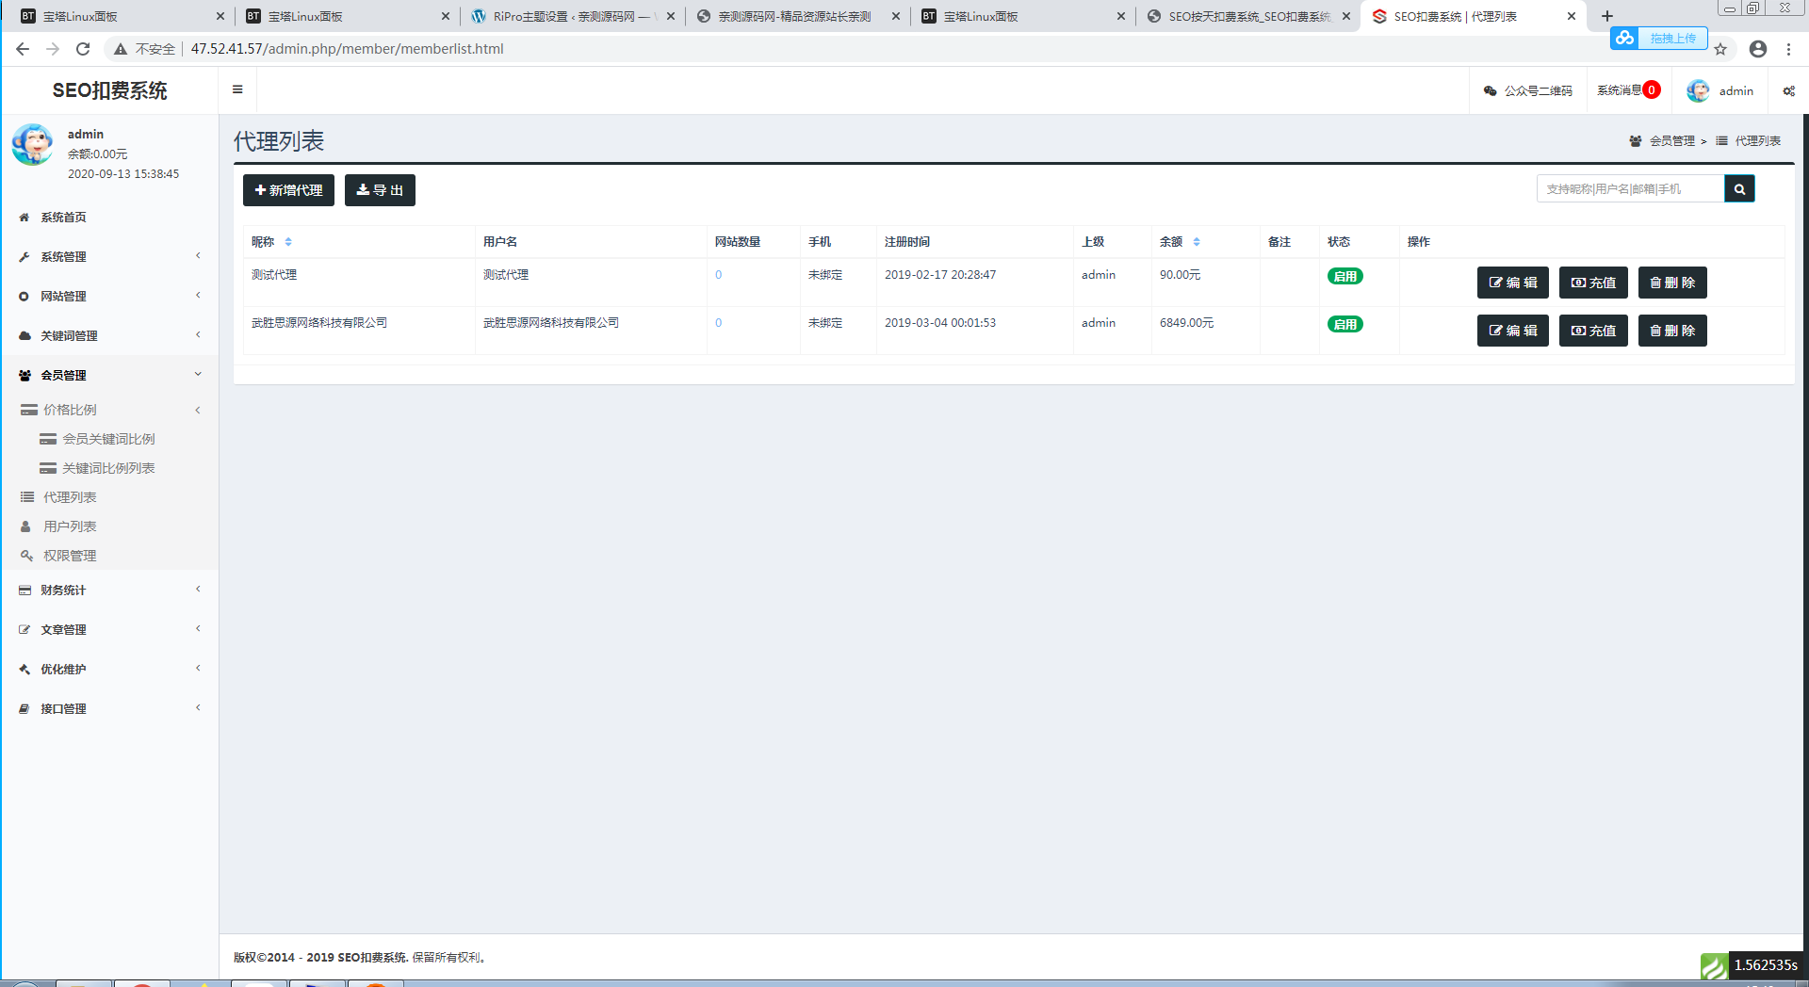Expand 网站管理 sidebar menu
This screenshot has height=987, width=1809.
coord(109,296)
